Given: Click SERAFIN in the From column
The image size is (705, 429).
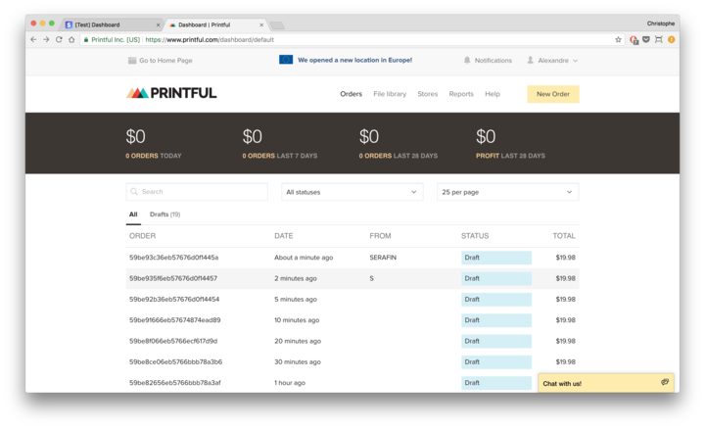Looking at the screenshot, I should [383, 258].
